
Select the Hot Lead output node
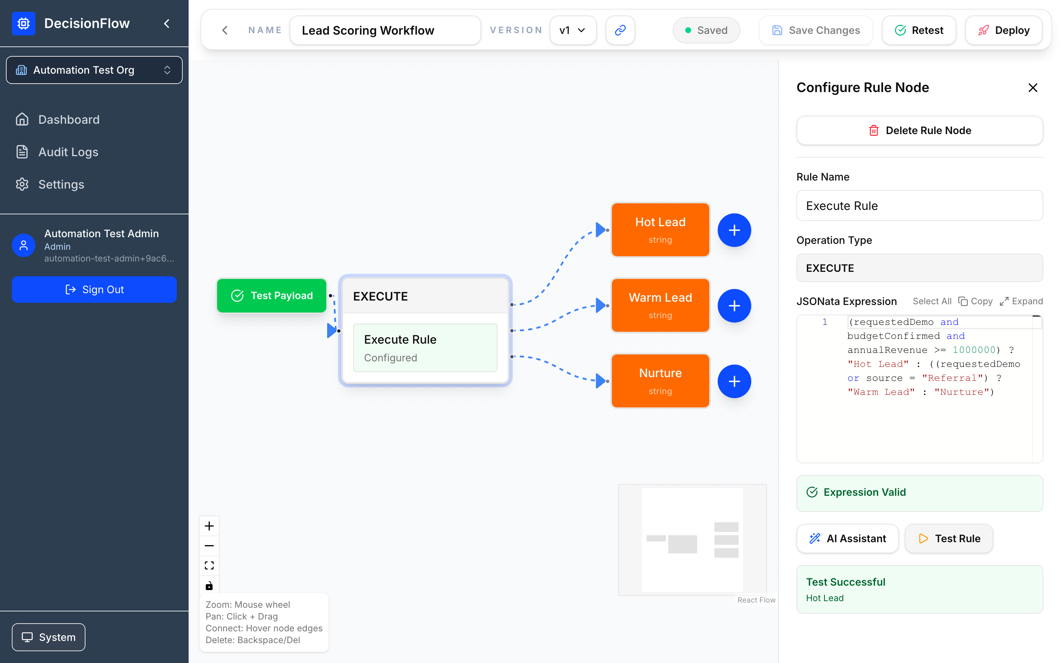pos(660,230)
